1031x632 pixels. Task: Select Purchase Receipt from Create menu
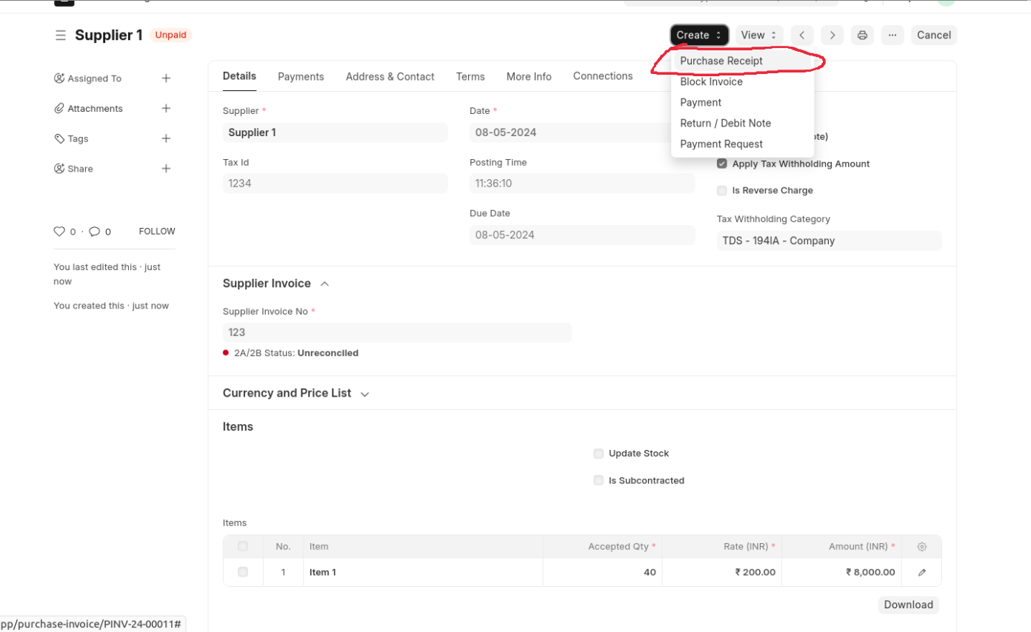(721, 61)
